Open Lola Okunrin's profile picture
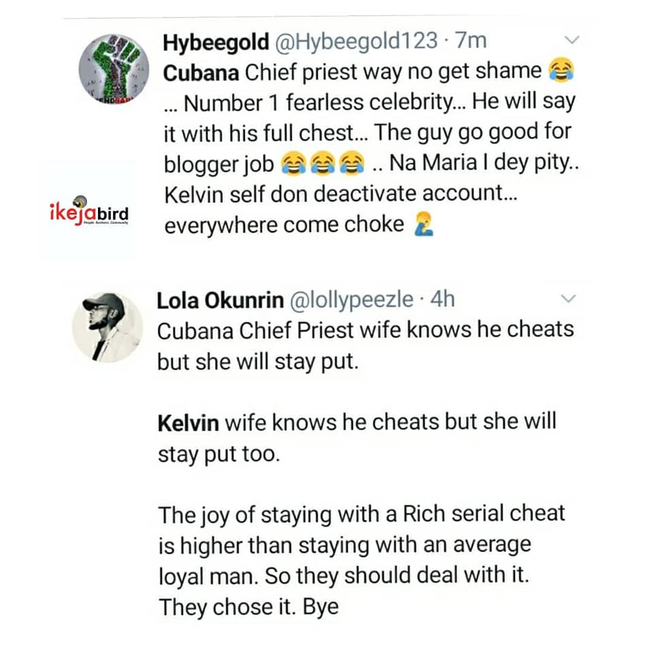The height and width of the screenshot is (653, 653). [x=107, y=327]
